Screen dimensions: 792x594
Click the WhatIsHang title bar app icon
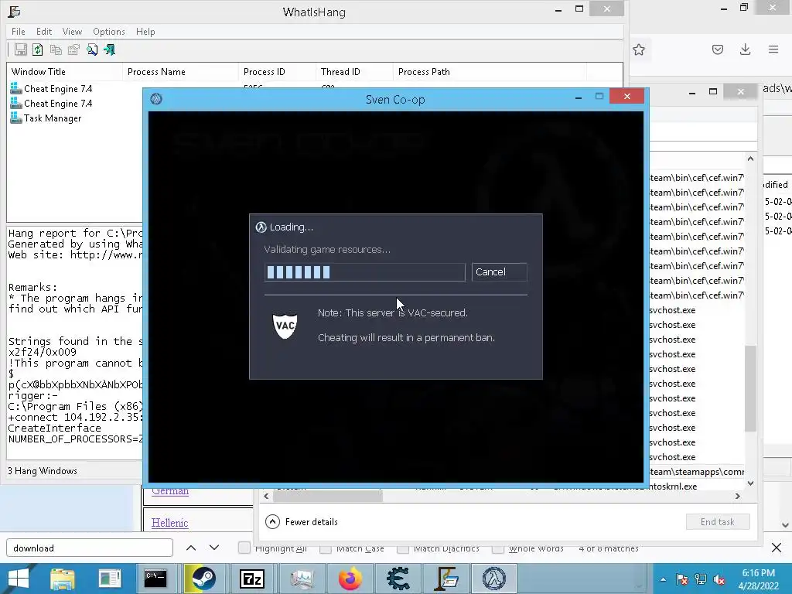click(x=15, y=12)
